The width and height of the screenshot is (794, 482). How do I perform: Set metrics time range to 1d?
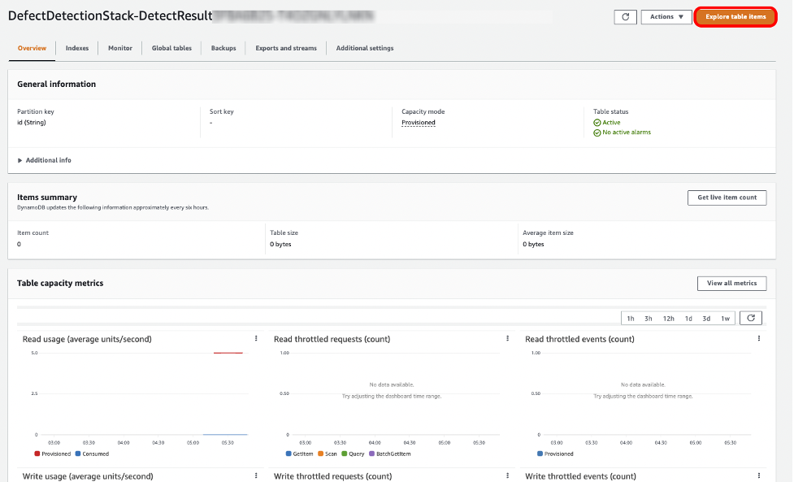(688, 319)
